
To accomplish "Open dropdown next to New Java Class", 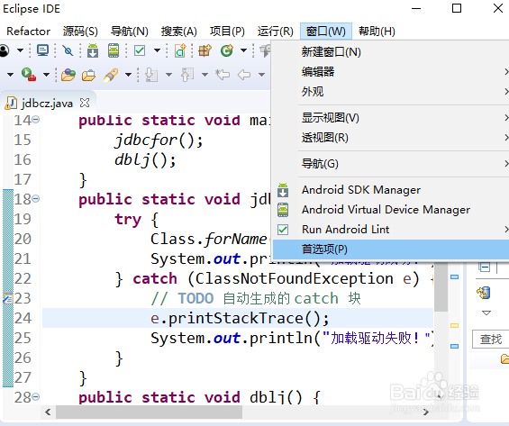I will (243, 50).
